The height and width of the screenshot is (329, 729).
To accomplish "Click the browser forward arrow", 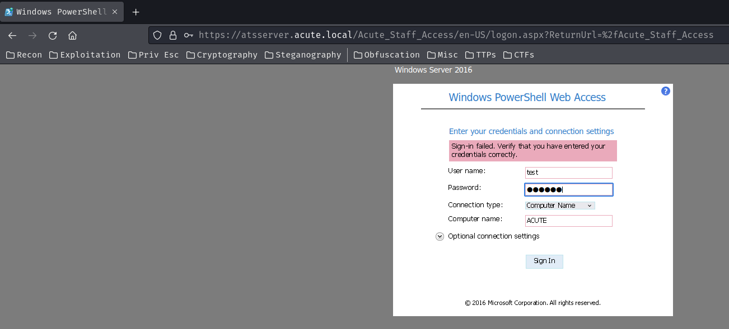I will pos(32,35).
